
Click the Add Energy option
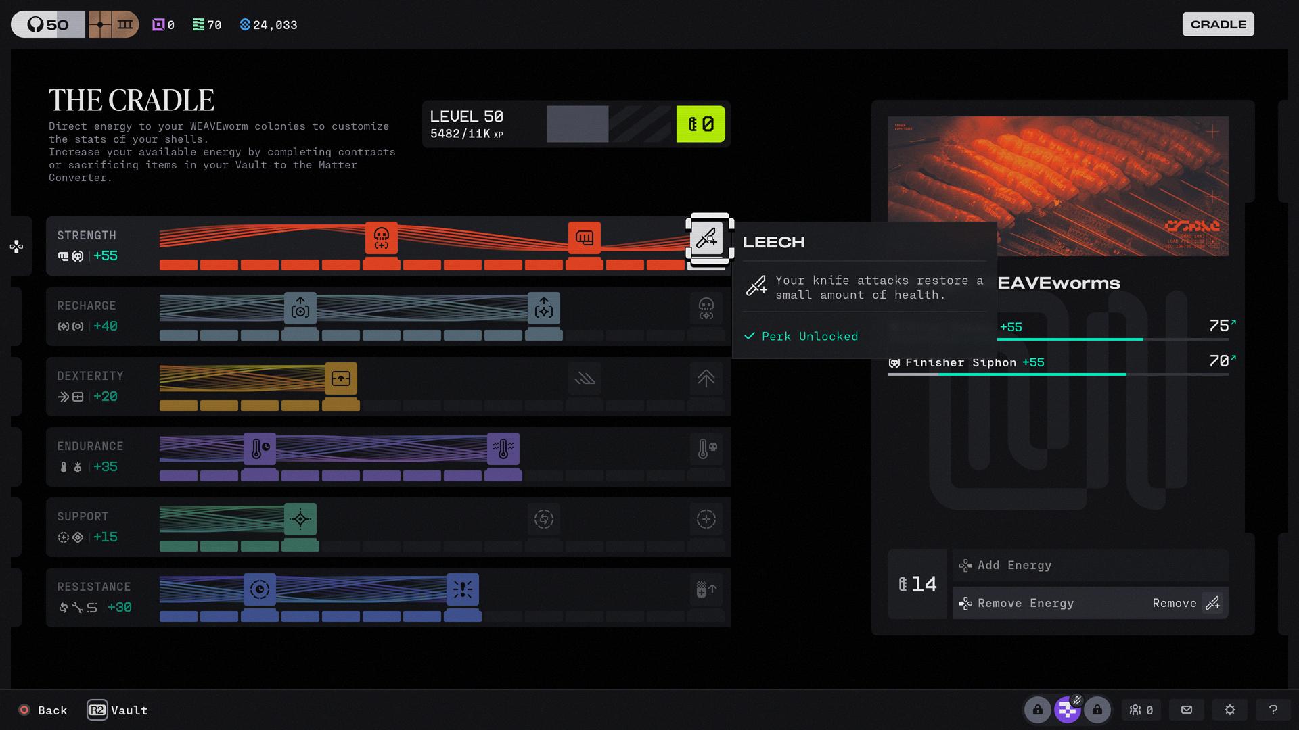pyautogui.click(x=1090, y=565)
